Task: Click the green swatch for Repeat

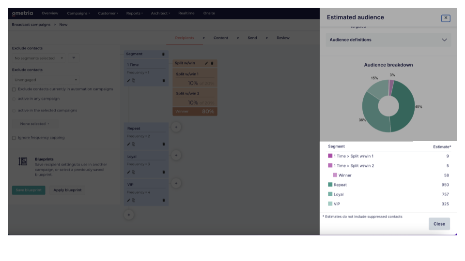Action: click(330, 185)
